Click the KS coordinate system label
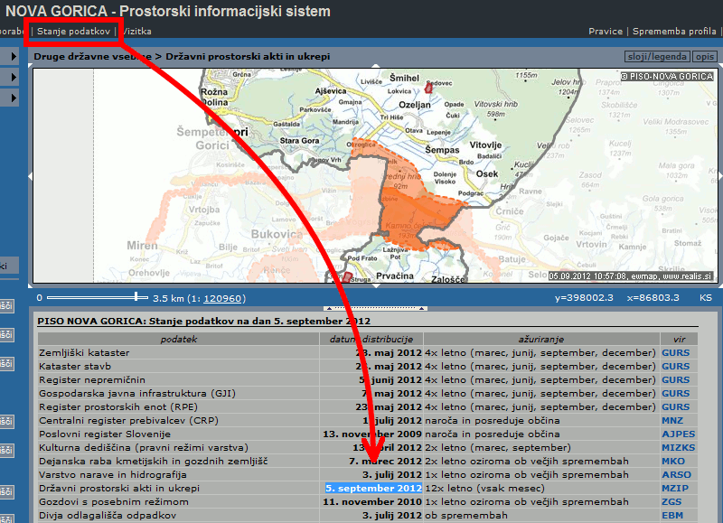The image size is (723, 523). [705, 297]
